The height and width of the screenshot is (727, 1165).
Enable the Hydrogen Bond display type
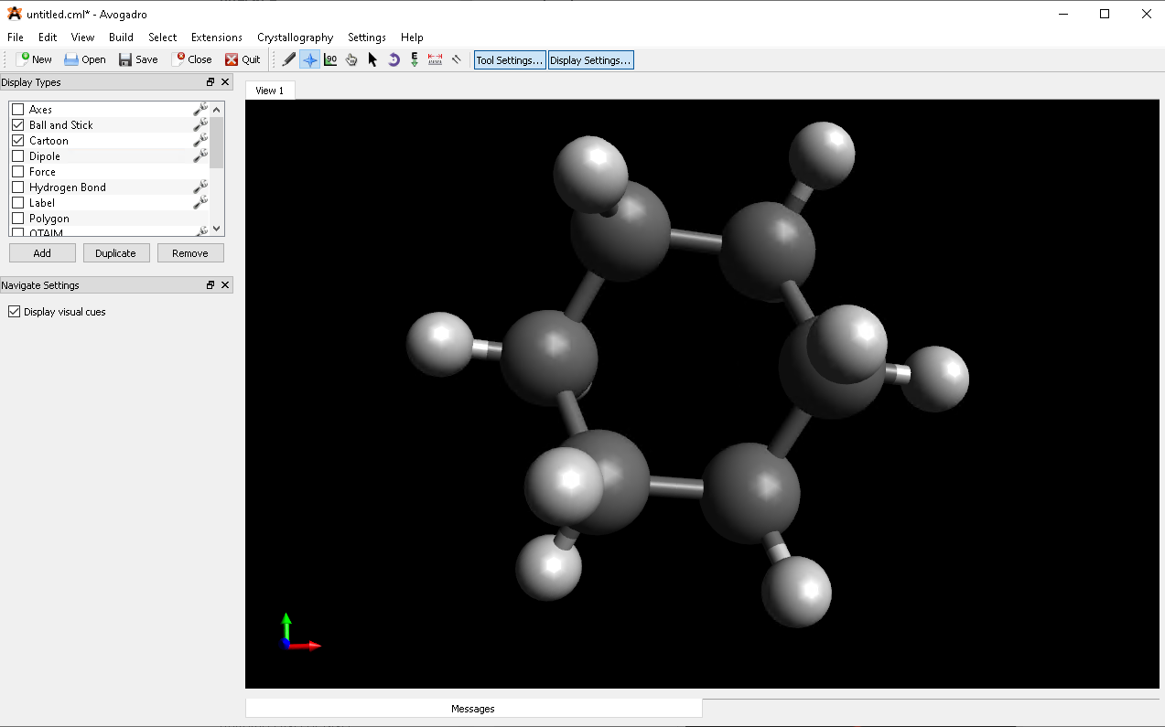(17, 187)
